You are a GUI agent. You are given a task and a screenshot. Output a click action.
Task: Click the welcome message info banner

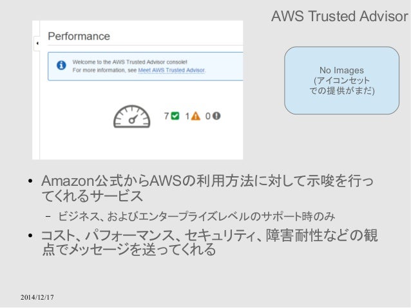coord(146,66)
